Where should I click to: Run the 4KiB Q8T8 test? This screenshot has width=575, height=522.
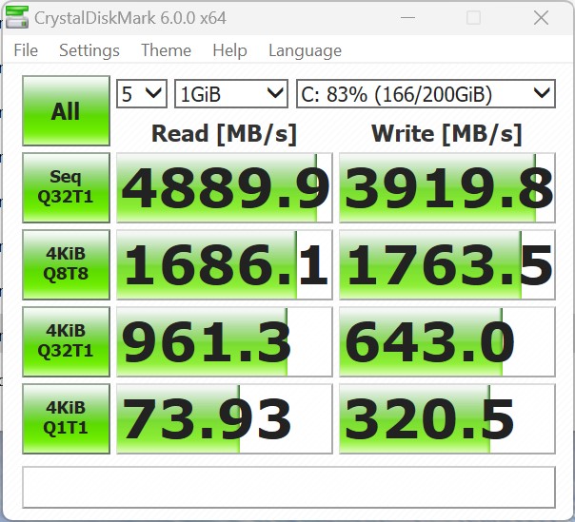[66, 263]
